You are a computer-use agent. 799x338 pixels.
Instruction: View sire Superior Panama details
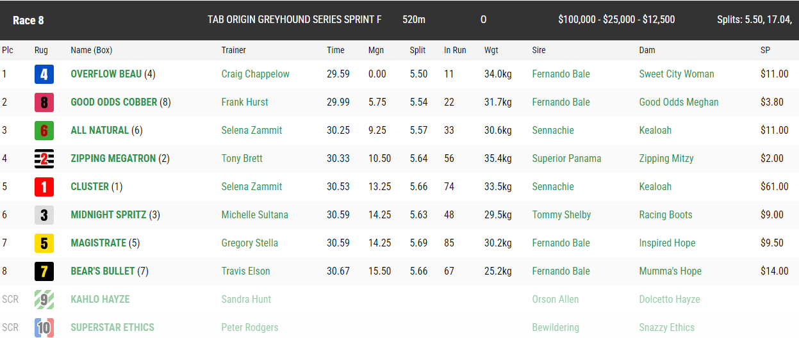(566, 159)
